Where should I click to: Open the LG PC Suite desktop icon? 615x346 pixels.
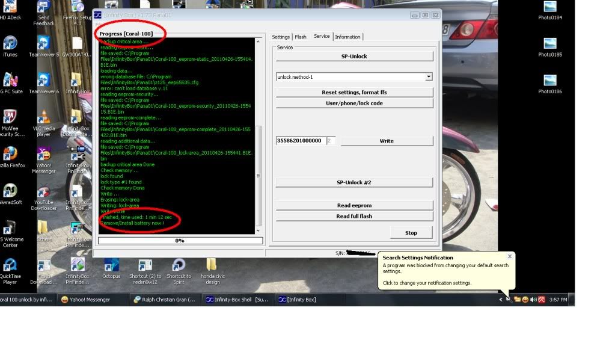[x=11, y=83]
